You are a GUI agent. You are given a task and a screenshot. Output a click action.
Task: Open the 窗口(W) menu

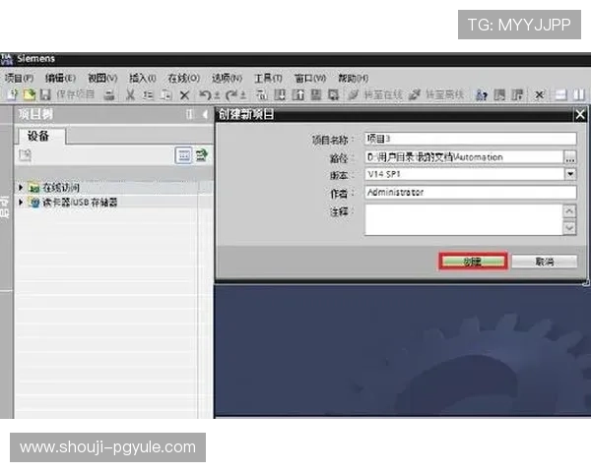pyautogui.click(x=310, y=78)
